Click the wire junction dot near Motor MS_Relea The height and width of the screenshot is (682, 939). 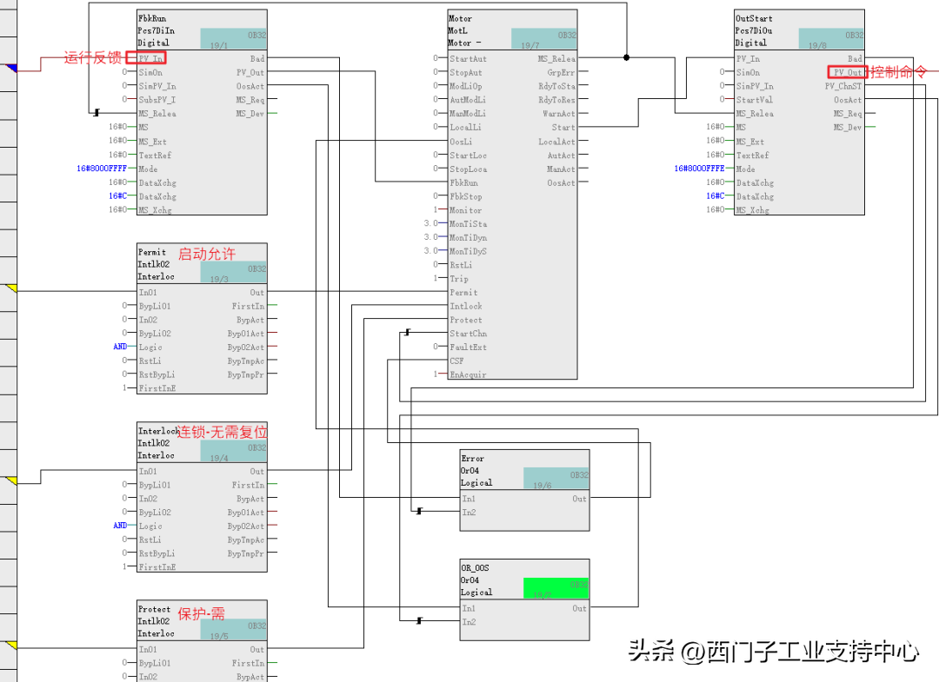pyautogui.click(x=626, y=58)
